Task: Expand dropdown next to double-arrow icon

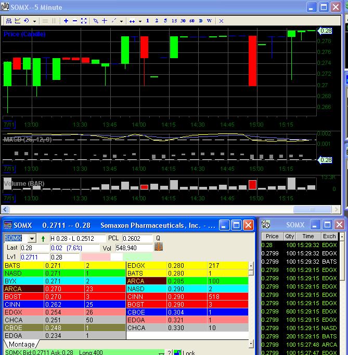Action: click(x=140, y=21)
